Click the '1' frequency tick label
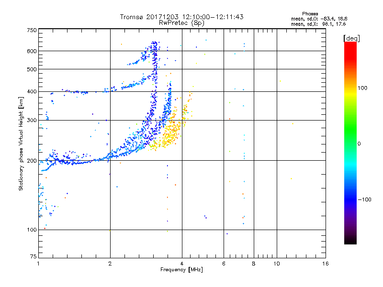 click(38, 264)
